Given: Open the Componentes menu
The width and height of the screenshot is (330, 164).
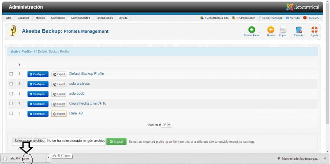Looking at the screenshot, I should point(81,18).
